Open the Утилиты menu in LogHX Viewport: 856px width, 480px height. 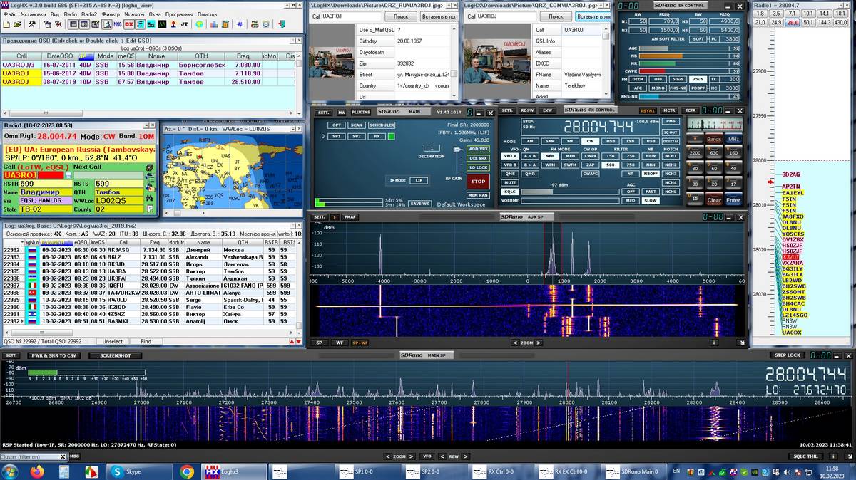coord(134,14)
